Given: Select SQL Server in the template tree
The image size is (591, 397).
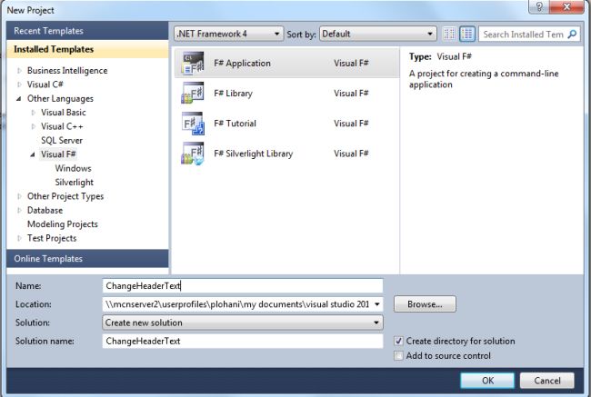Looking at the screenshot, I should pyautogui.click(x=62, y=141).
